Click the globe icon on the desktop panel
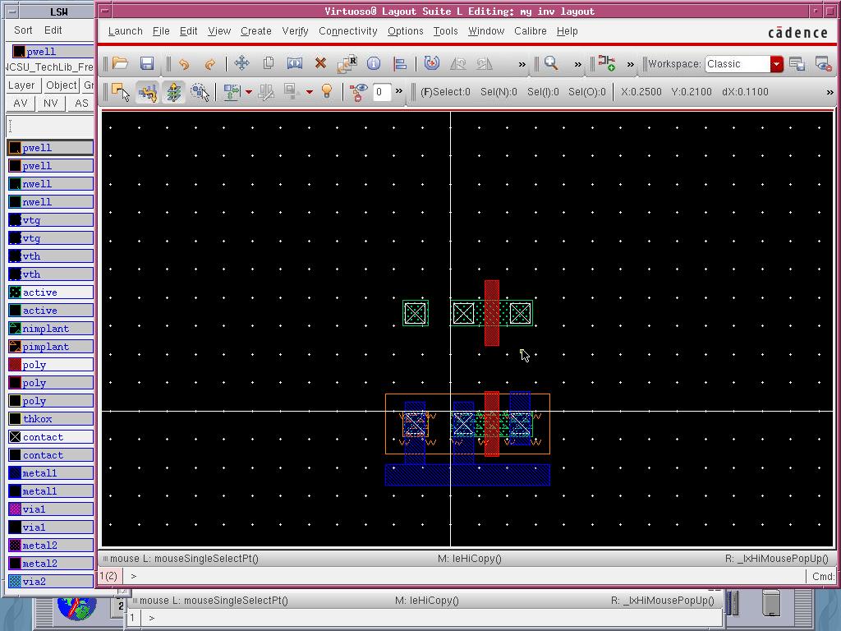 (76, 607)
